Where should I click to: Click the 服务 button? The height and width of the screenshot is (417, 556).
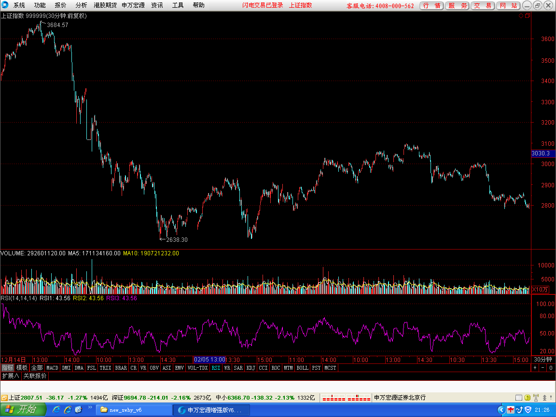point(457,6)
